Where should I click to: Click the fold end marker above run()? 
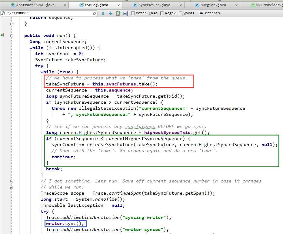pos(12,24)
